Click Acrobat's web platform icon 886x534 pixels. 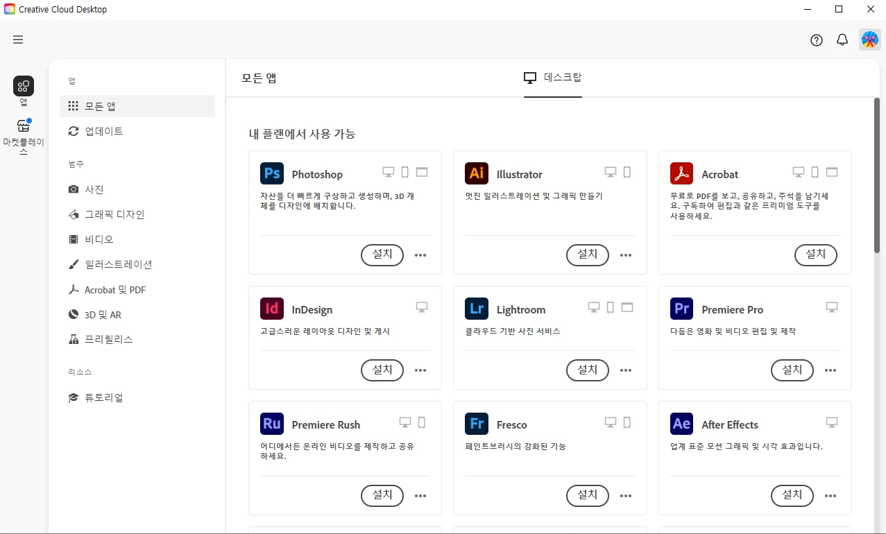tap(832, 172)
